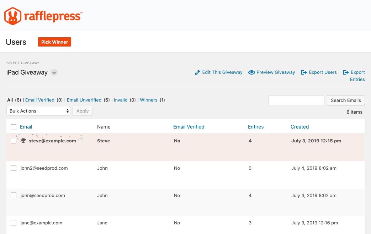This screenshot has width=371, height=234.
Task: Click the name Steve in the winner row
Action: (x=104, y=141)
